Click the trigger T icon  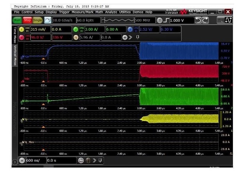159,20
